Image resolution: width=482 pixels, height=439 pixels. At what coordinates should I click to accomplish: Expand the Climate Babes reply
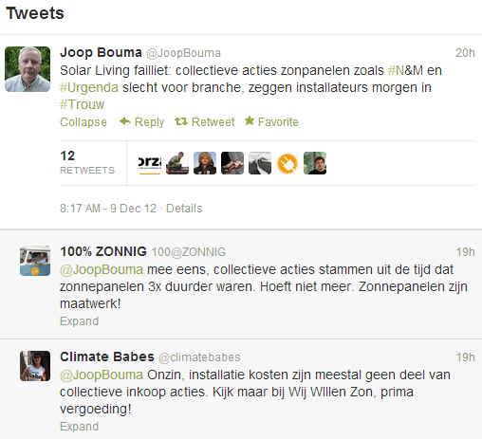(80, 427)
